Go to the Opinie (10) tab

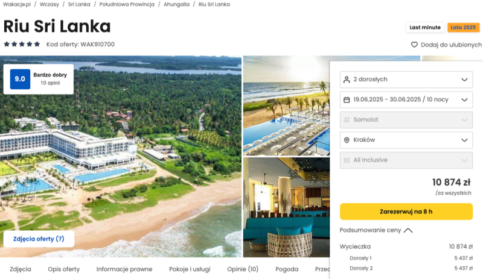tap(243, 269)
